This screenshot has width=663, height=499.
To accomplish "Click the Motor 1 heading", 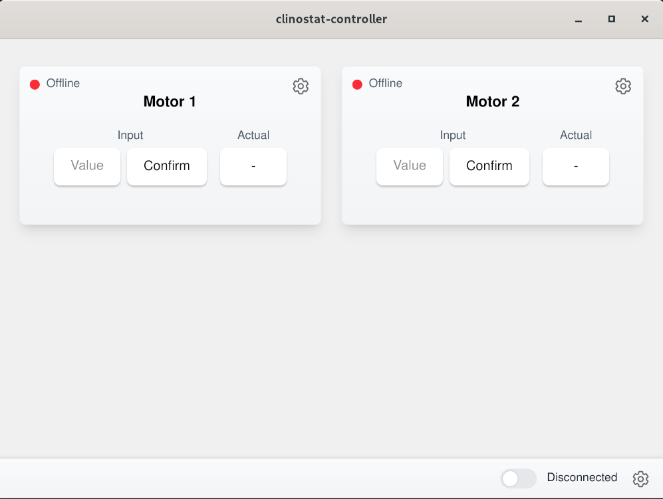I will 170,102.
